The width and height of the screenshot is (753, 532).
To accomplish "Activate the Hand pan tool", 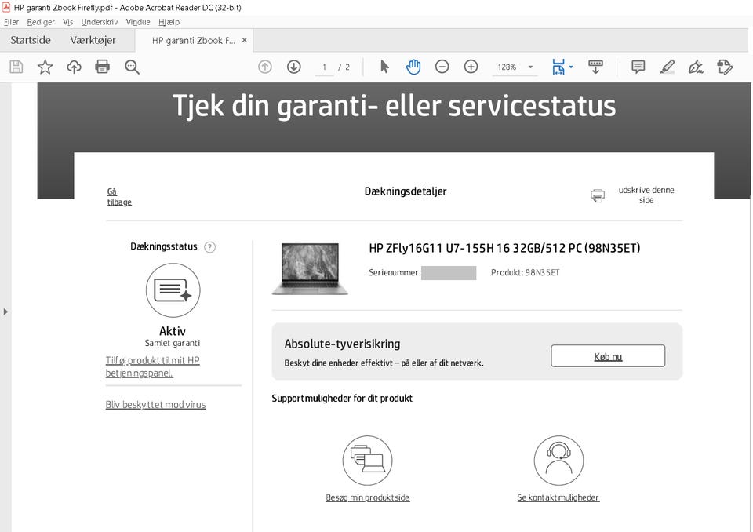I will 413,67.
